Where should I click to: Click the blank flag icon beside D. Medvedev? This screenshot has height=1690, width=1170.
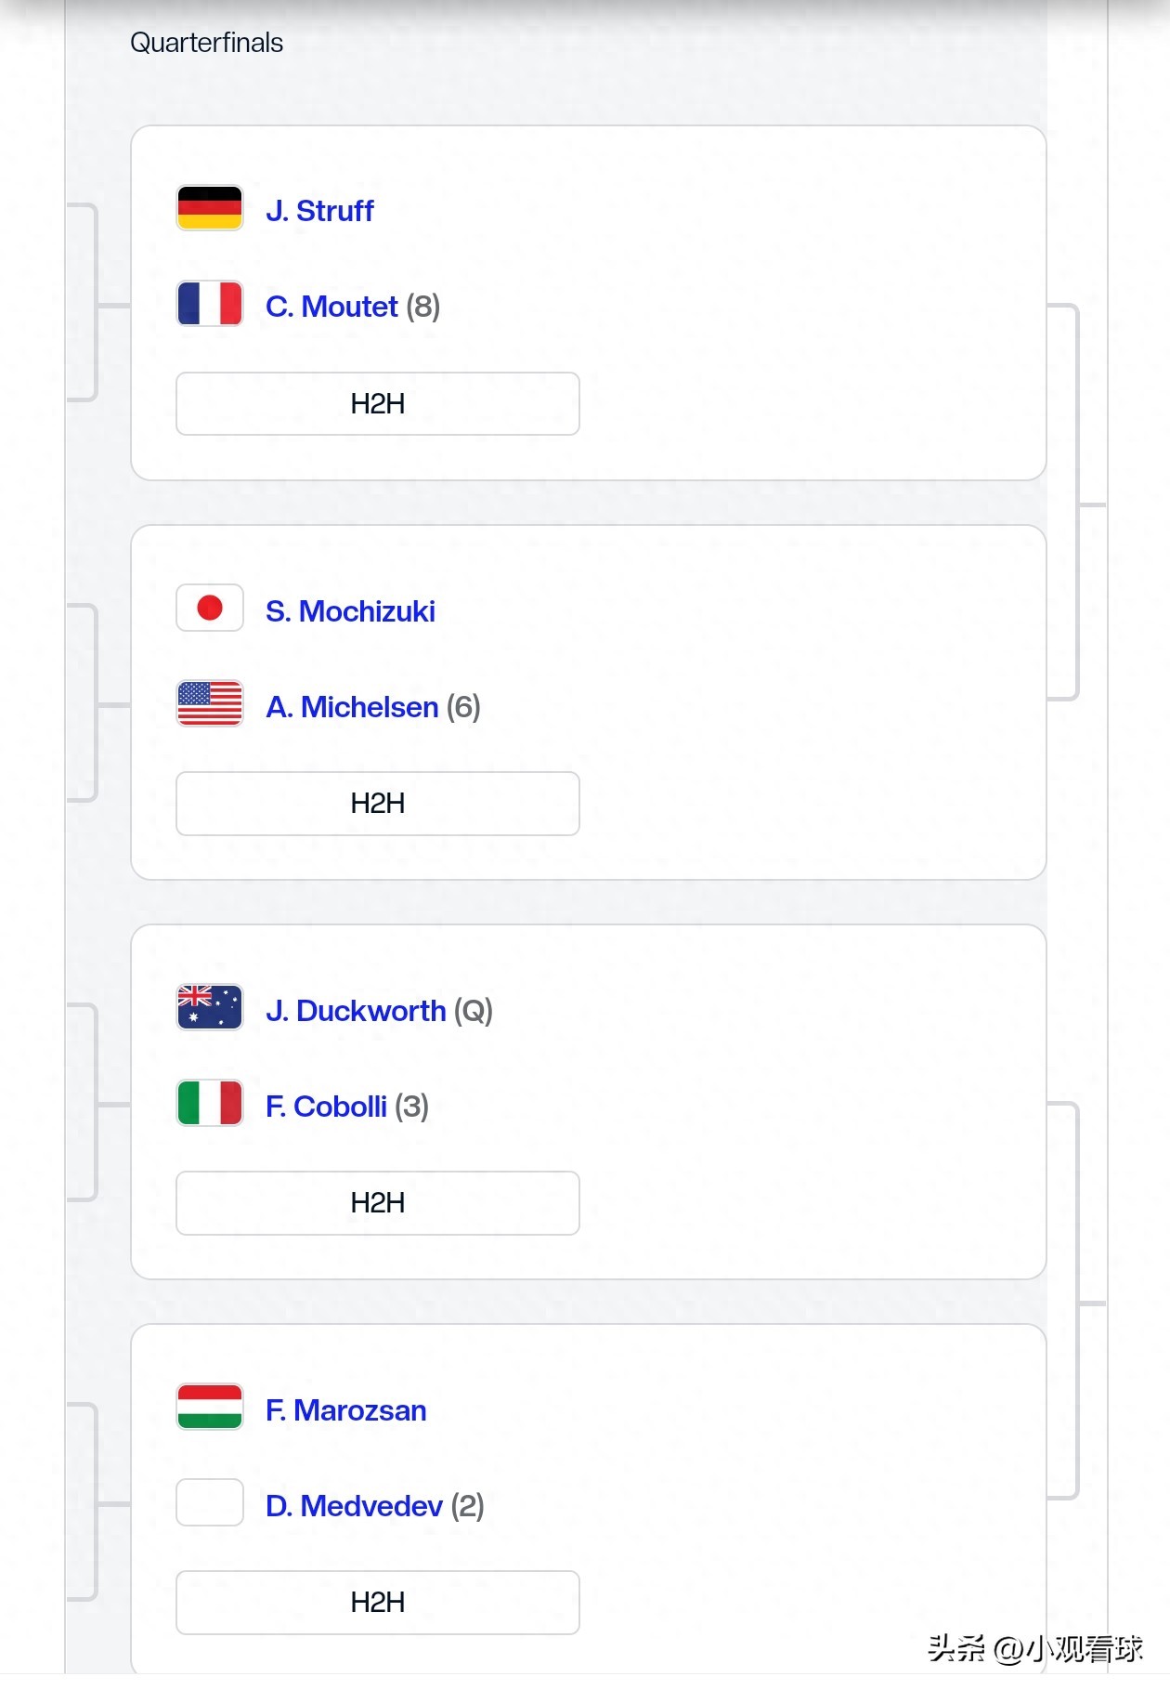pos(210,1503)
